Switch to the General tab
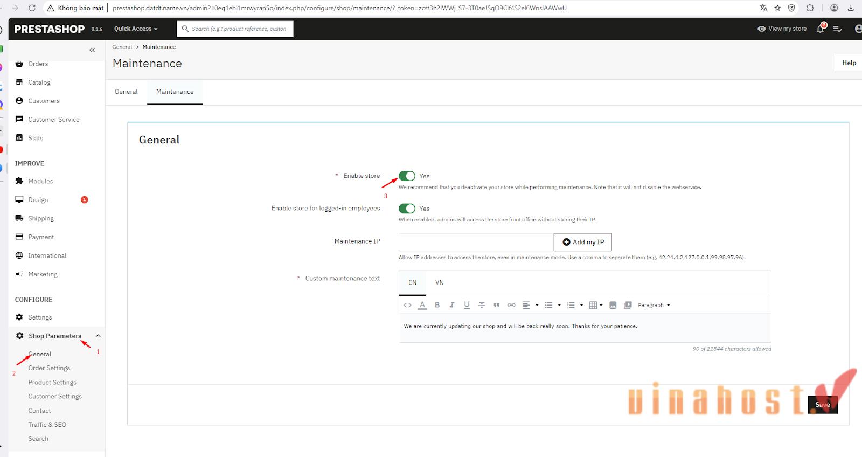 click(126, 92)
